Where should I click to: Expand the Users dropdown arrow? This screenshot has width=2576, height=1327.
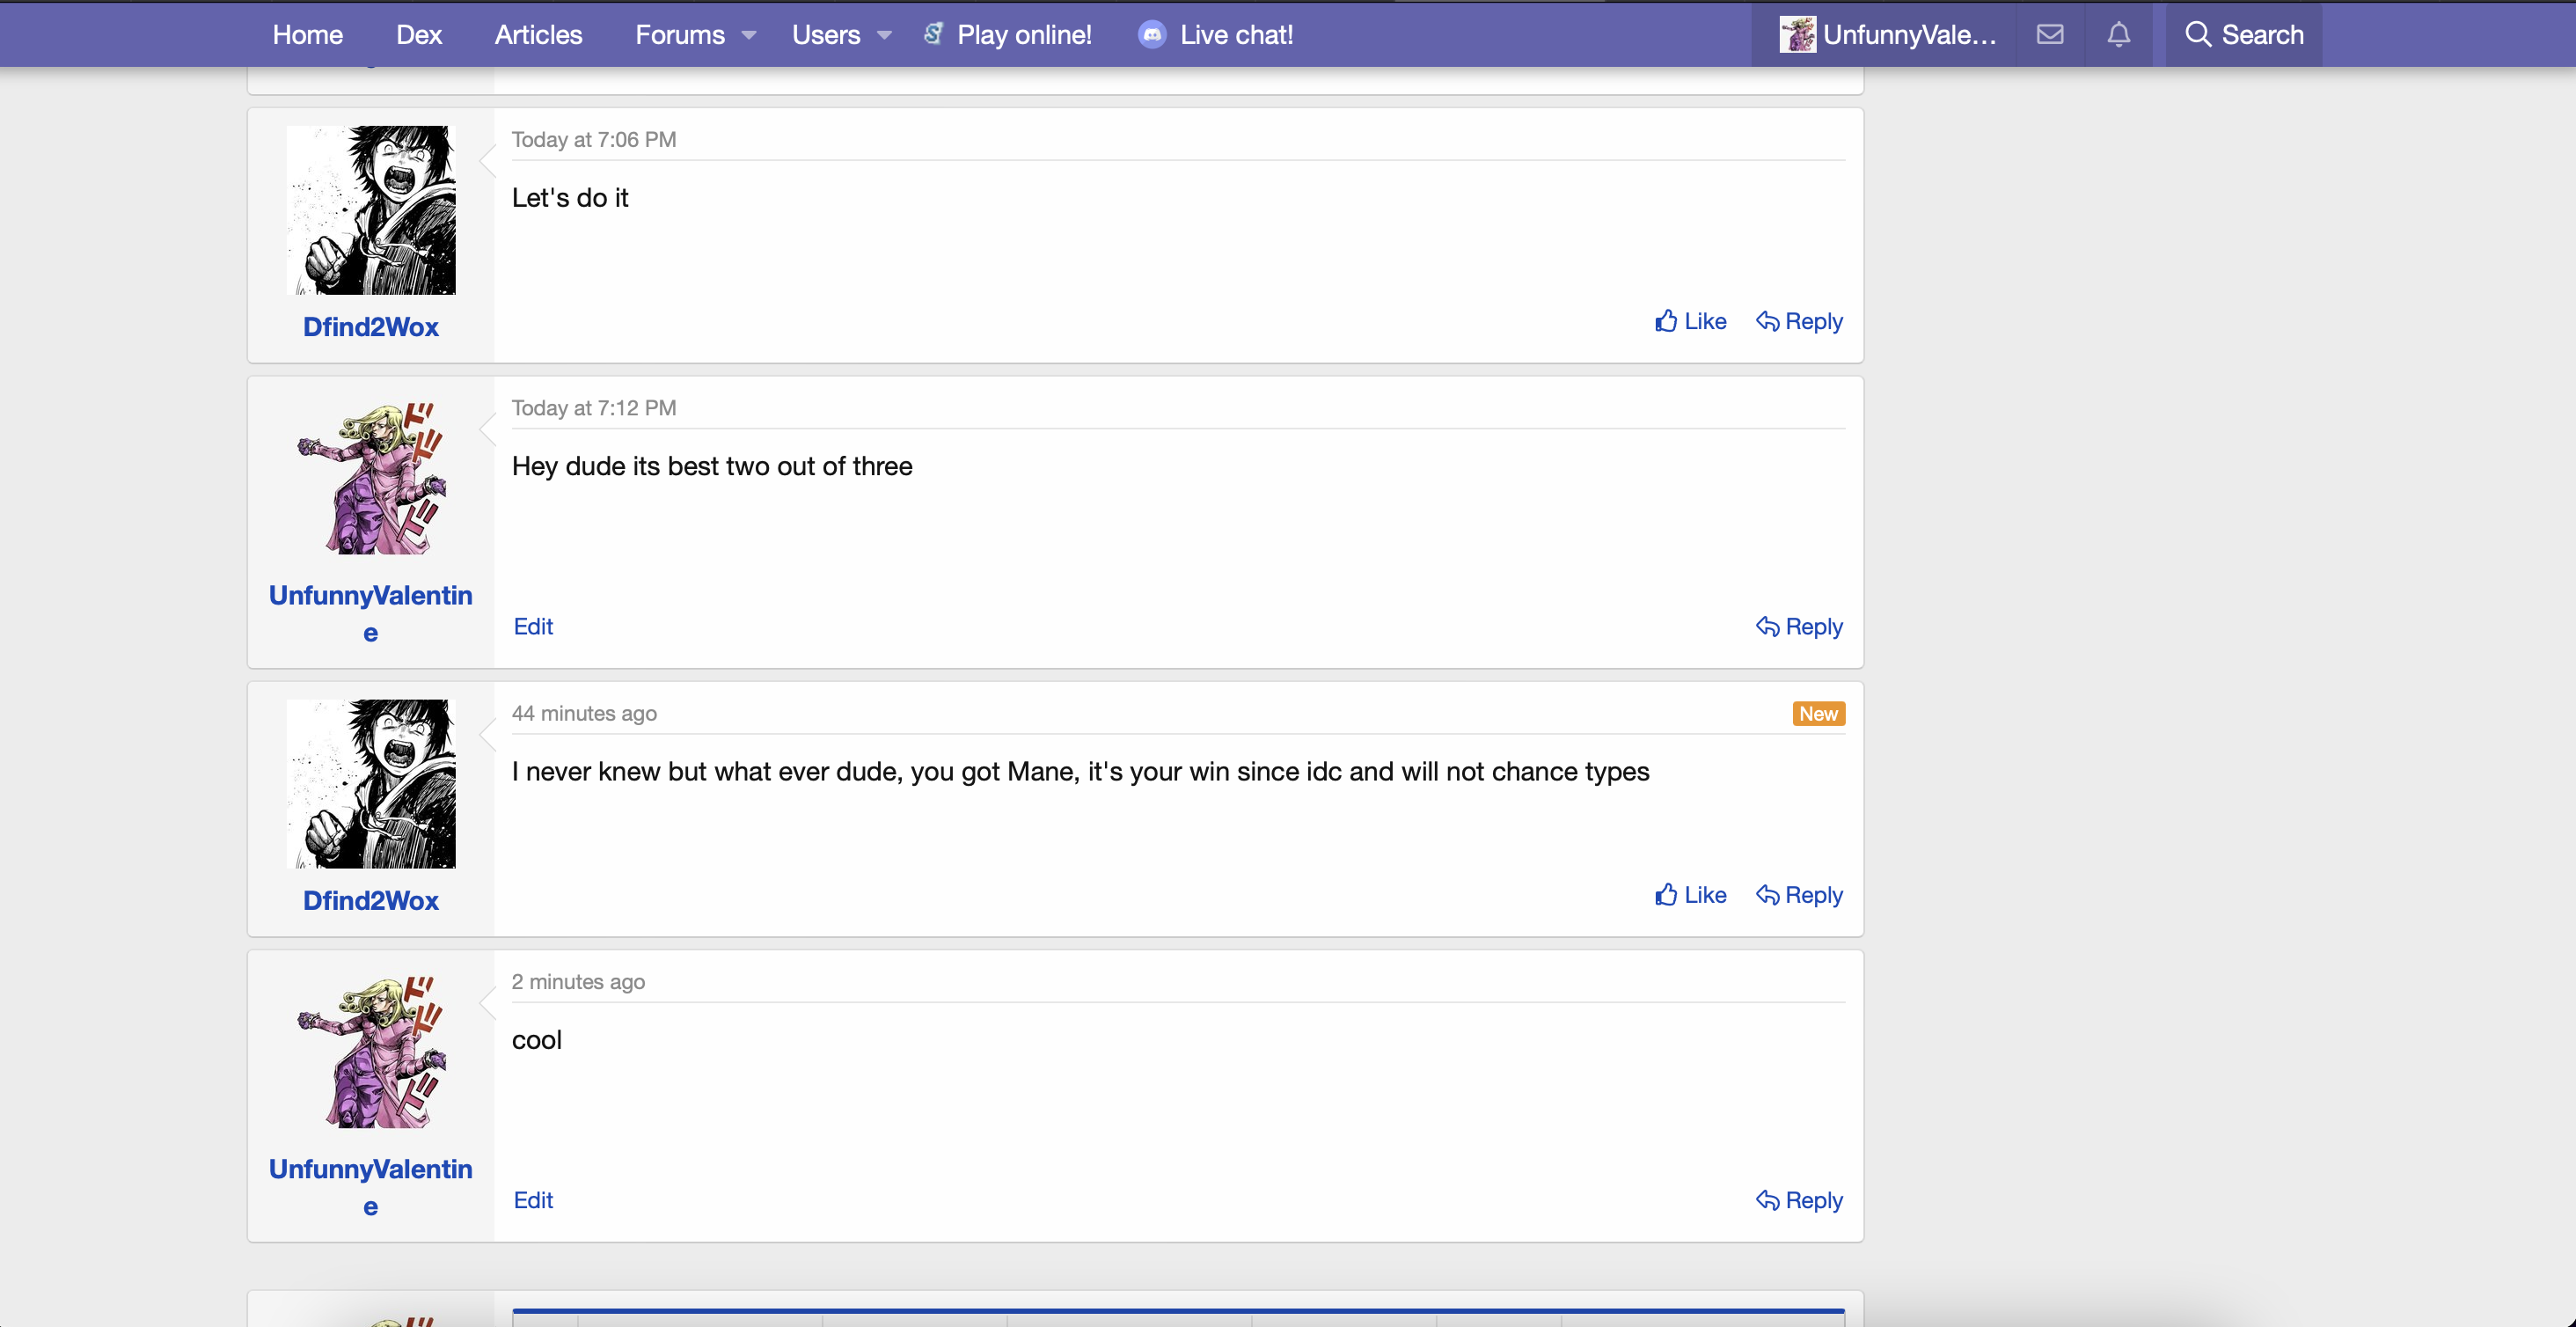point(884,35)
